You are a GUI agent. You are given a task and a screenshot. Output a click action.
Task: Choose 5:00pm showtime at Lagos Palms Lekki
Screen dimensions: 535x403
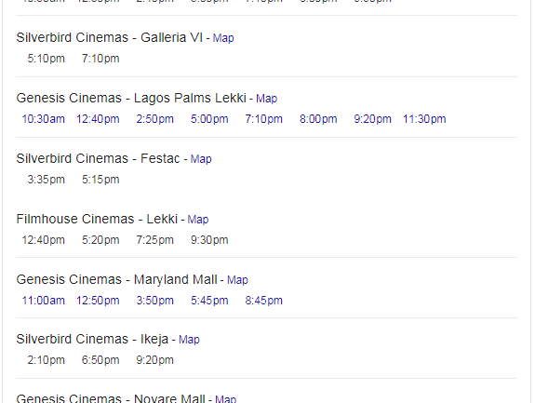(209, 119)
